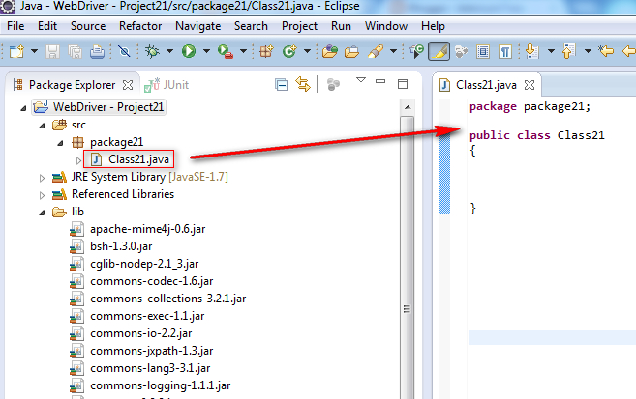The image size is (636, 399).
Task: Click the Run External Tools icon
Action: tap(226, 51)
